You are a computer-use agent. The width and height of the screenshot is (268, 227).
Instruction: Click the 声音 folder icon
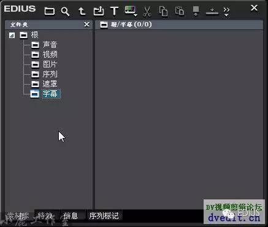[35, 45]
